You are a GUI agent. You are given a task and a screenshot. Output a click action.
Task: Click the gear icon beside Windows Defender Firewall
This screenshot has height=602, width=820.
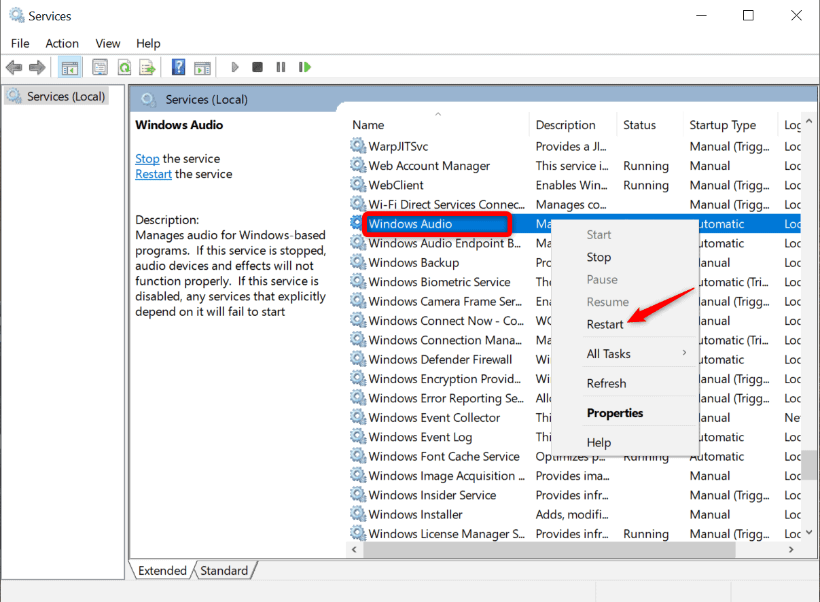coord(358,359)
